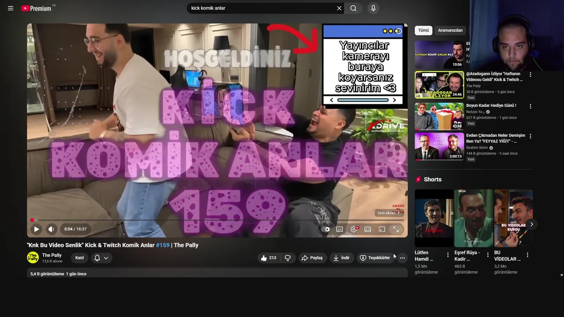Mute the video volume
The height and width of the screenshot is (317, 564).
click(51, 229)
